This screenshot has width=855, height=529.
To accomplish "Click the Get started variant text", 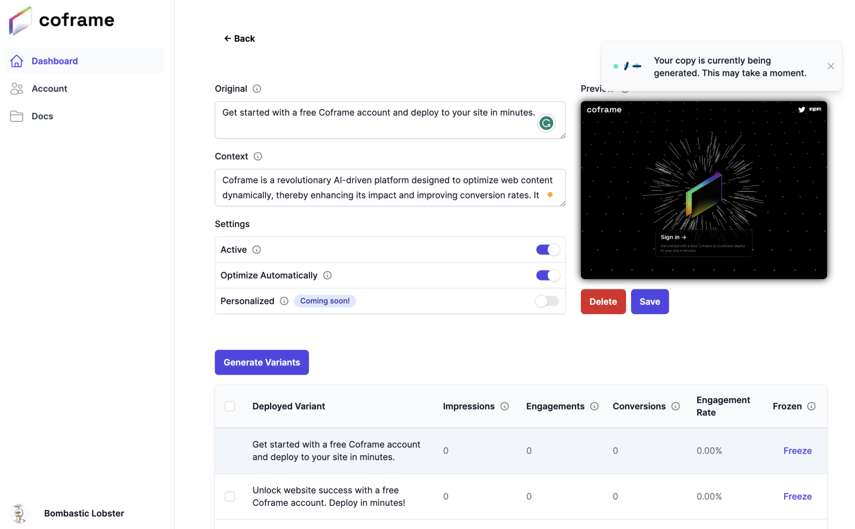I will click(336, 451).
